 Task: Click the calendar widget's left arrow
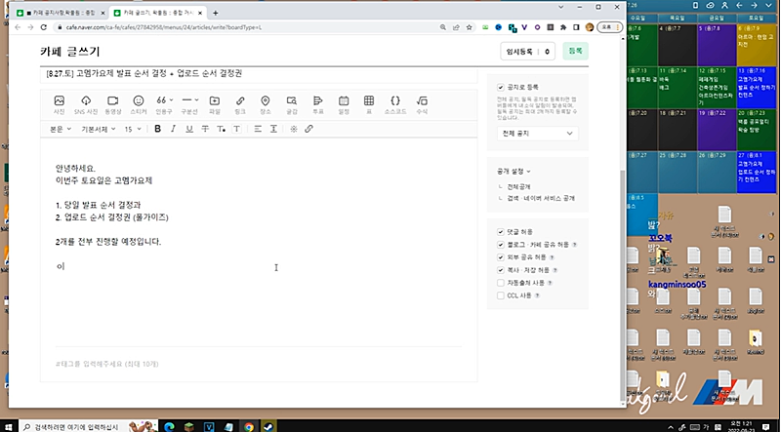coord(739,5)
